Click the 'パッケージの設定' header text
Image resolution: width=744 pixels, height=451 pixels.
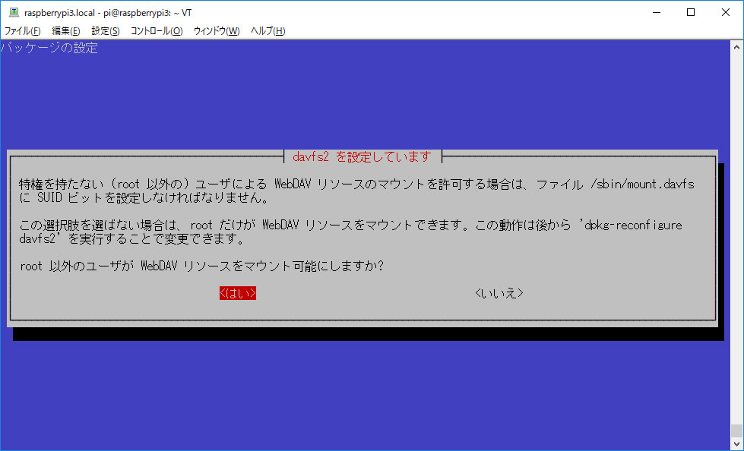pyautogui.click(x=49, y=48)
